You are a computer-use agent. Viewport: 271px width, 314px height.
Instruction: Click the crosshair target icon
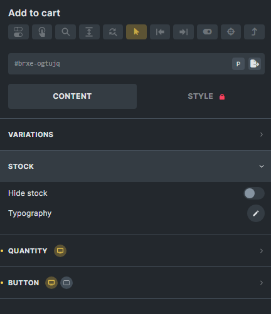tap(231, 32)
